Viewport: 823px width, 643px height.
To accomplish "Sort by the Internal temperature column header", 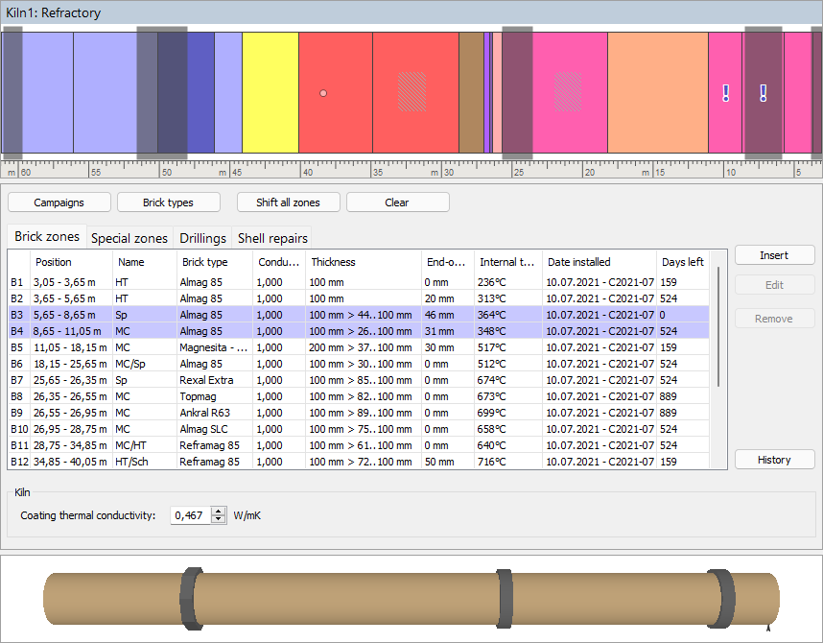I will 507,262.
